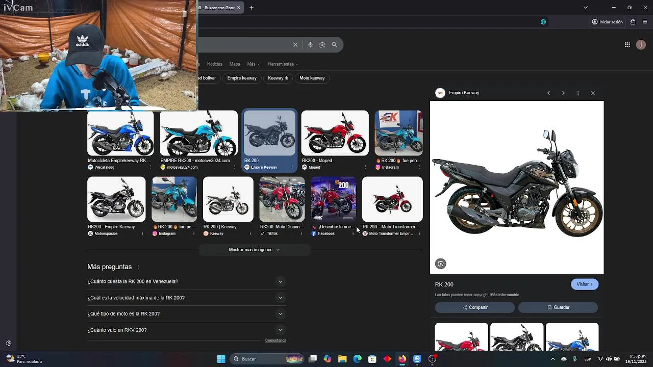Open the account avatar 'j'
This screenshot has height=367, width=653.
coord(641,45)
